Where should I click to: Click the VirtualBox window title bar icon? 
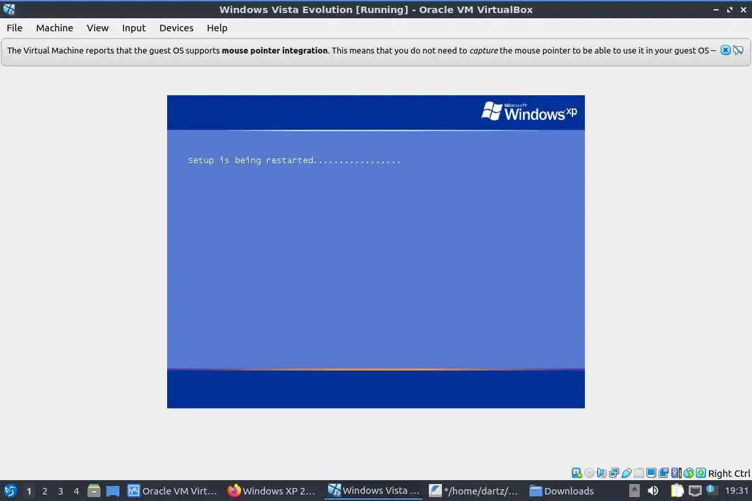pos(9,9)
